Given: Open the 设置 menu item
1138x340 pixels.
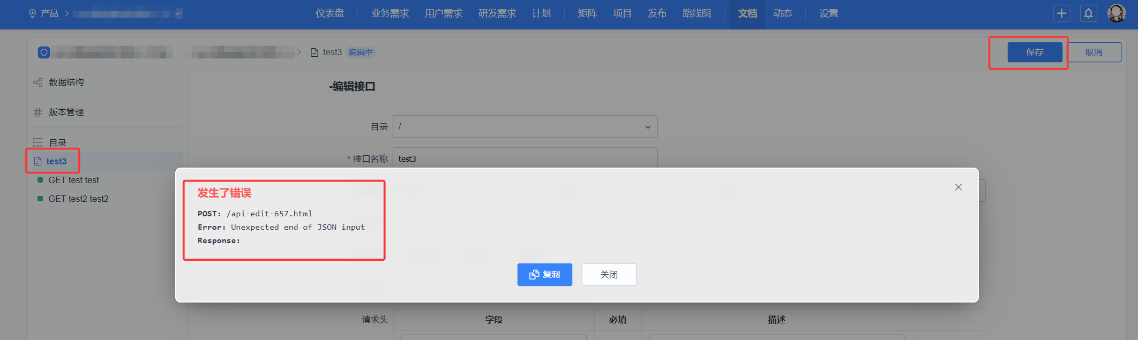Looking at the screenshot, I should click(828, 13).
